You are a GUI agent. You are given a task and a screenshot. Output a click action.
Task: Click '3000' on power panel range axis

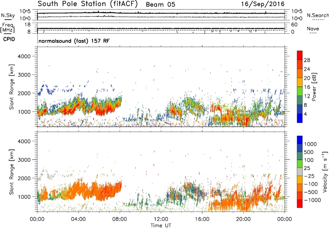24,75
